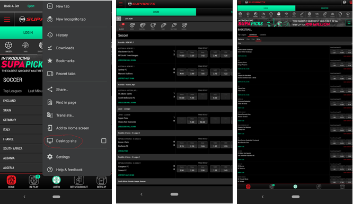The width and height of the screenshot is (353, 204).
Task: Select basketball icon in Live Now sports row
Action: coord(143,26)
